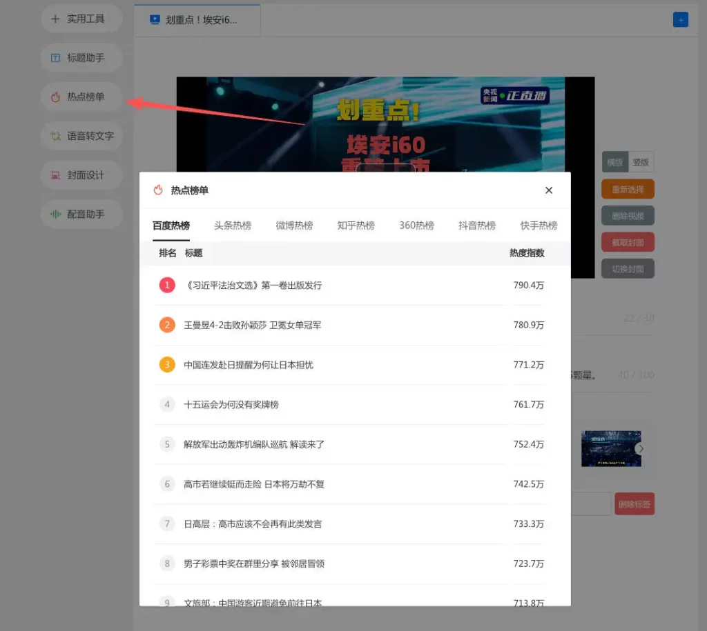Switch to the 微博热榜 tab
This screenshot has width=707, height=631.
click(x=294, y=226)
